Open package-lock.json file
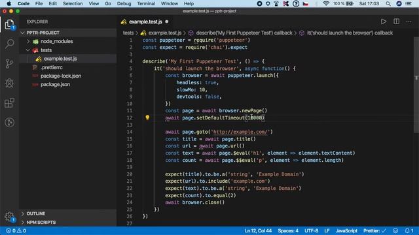 [61, 76]
